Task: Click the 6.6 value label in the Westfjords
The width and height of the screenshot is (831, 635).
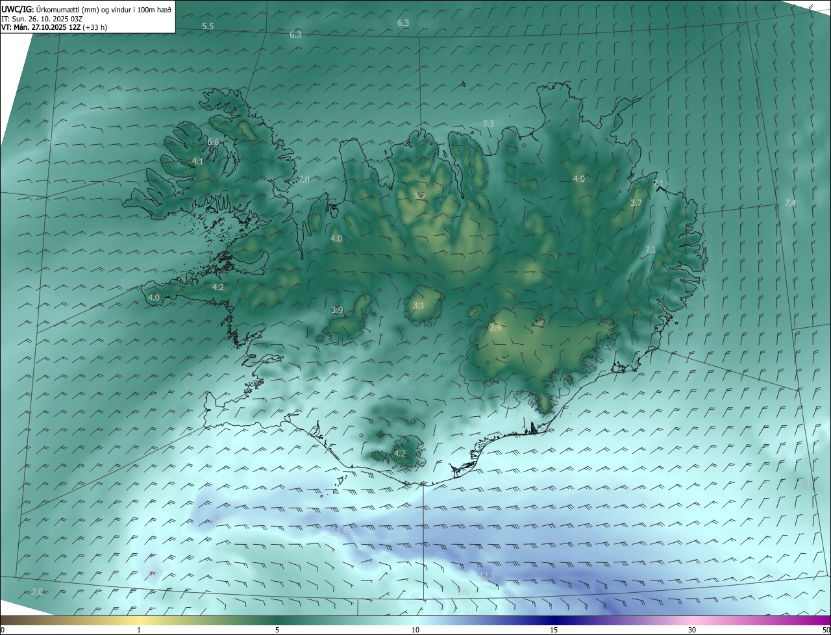Action: pos(213,142)
